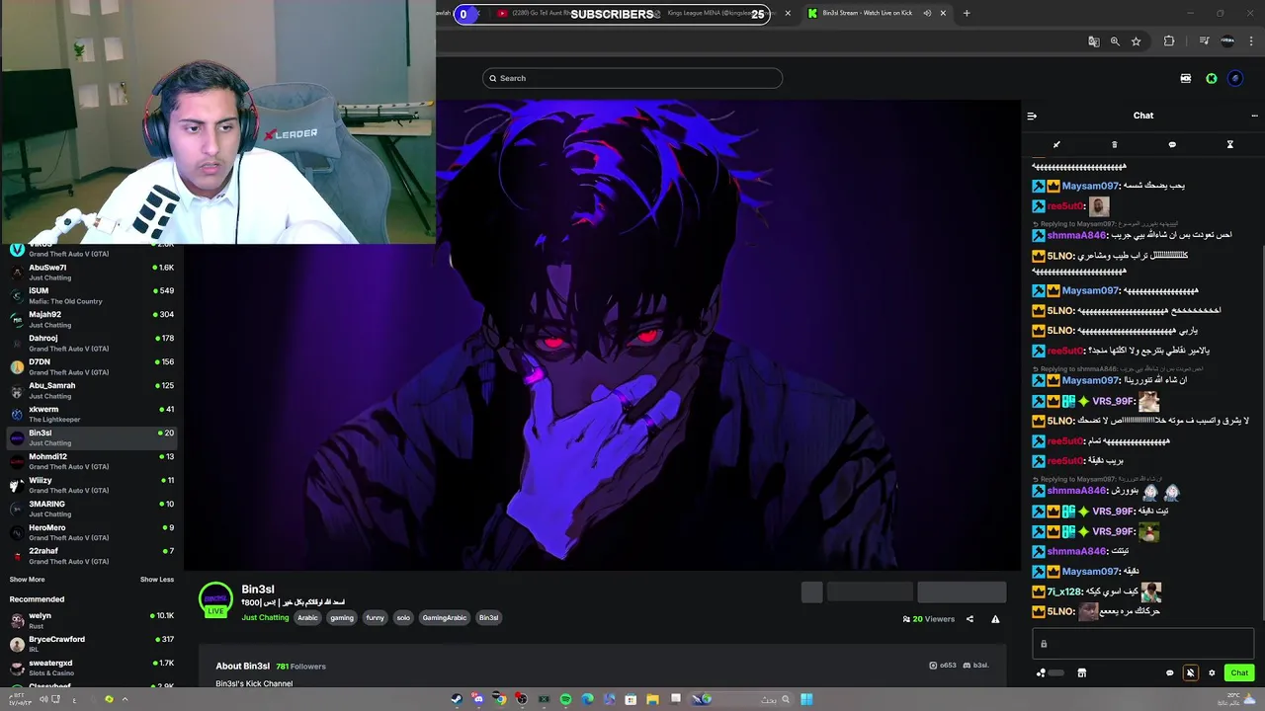Screen dimensions: 1265x711
Task: Click the sword moderation icon in chat
Action: click(1056, 144)
